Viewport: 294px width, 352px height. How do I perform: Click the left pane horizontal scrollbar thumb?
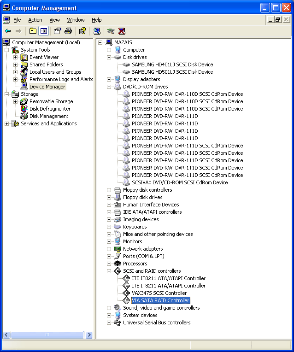tap(47, 334)
